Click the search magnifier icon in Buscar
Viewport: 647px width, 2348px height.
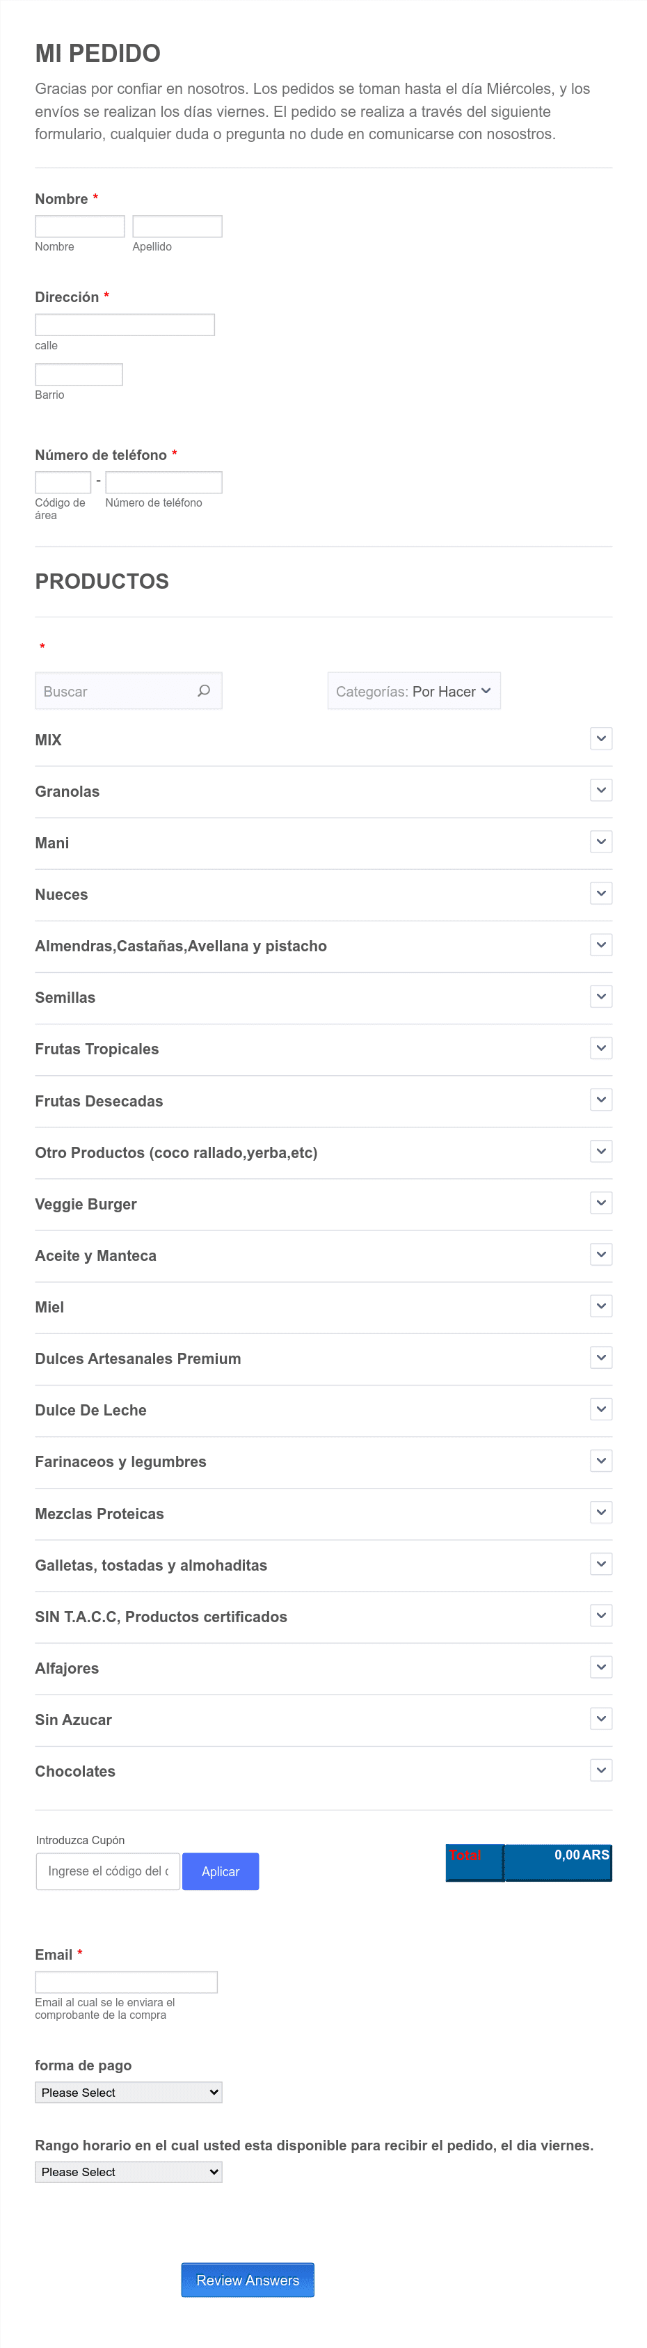204,691
